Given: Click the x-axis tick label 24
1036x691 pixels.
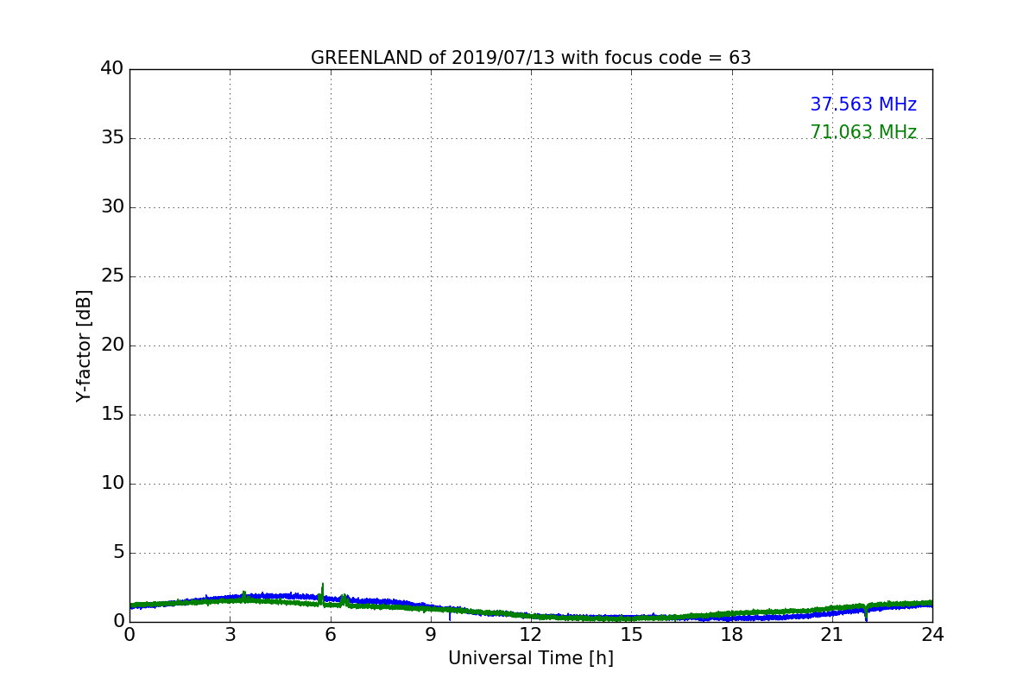Looking at the screenshot, I should 932,635.
